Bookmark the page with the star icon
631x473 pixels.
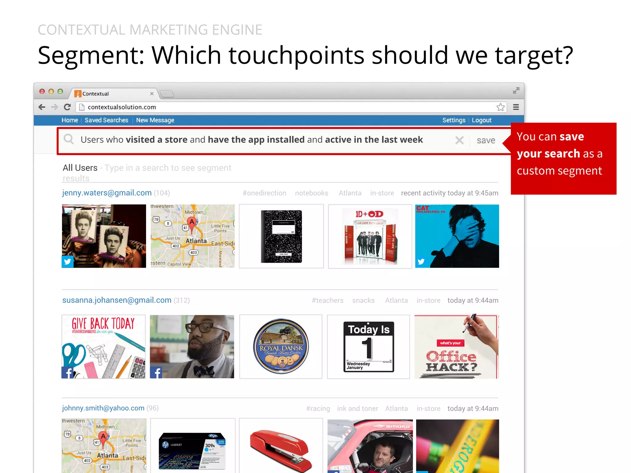pyautogui.click(x=500, y=107)
